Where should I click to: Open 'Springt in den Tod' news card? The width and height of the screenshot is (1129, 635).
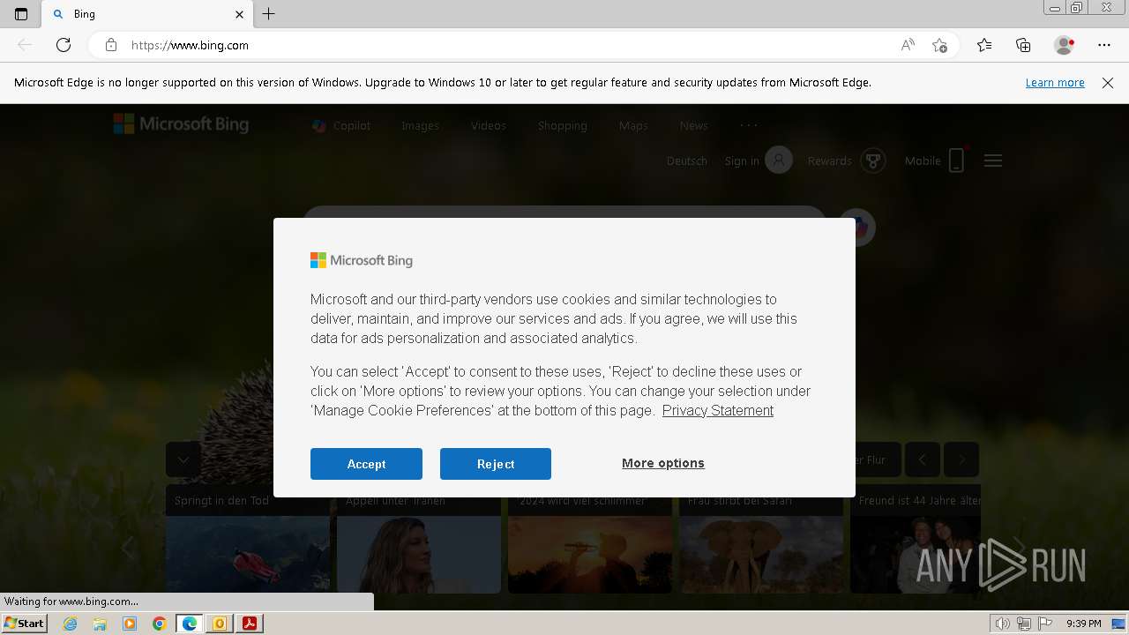[x=248, y=538]
